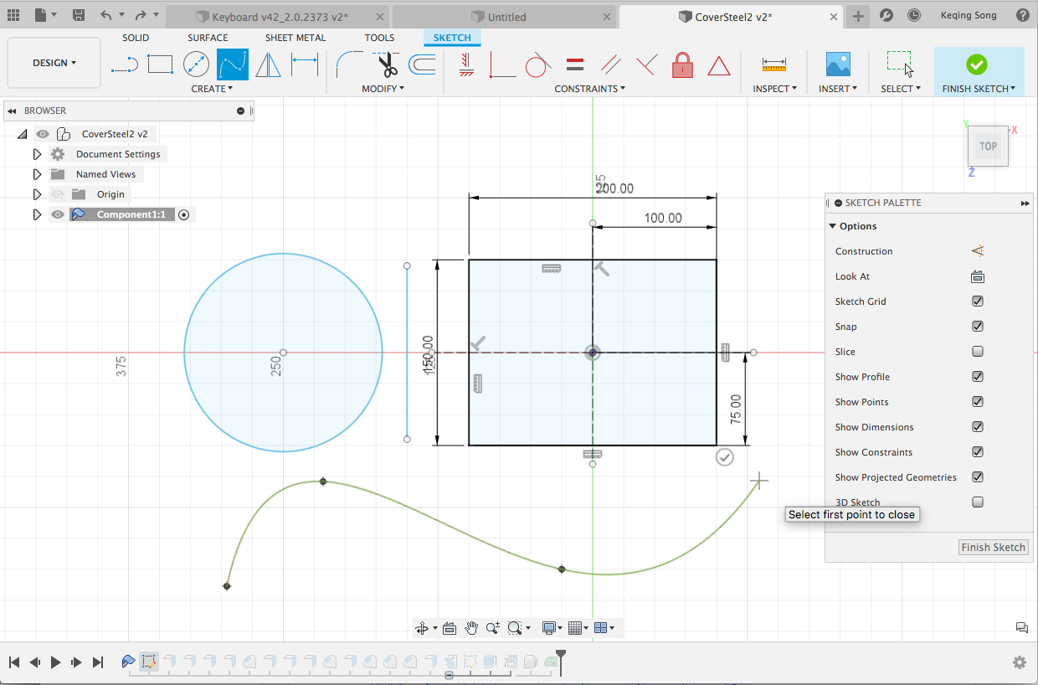Expand the Document Settings tree node
This screenshot has width=1038, height=685.
[37, 154]
